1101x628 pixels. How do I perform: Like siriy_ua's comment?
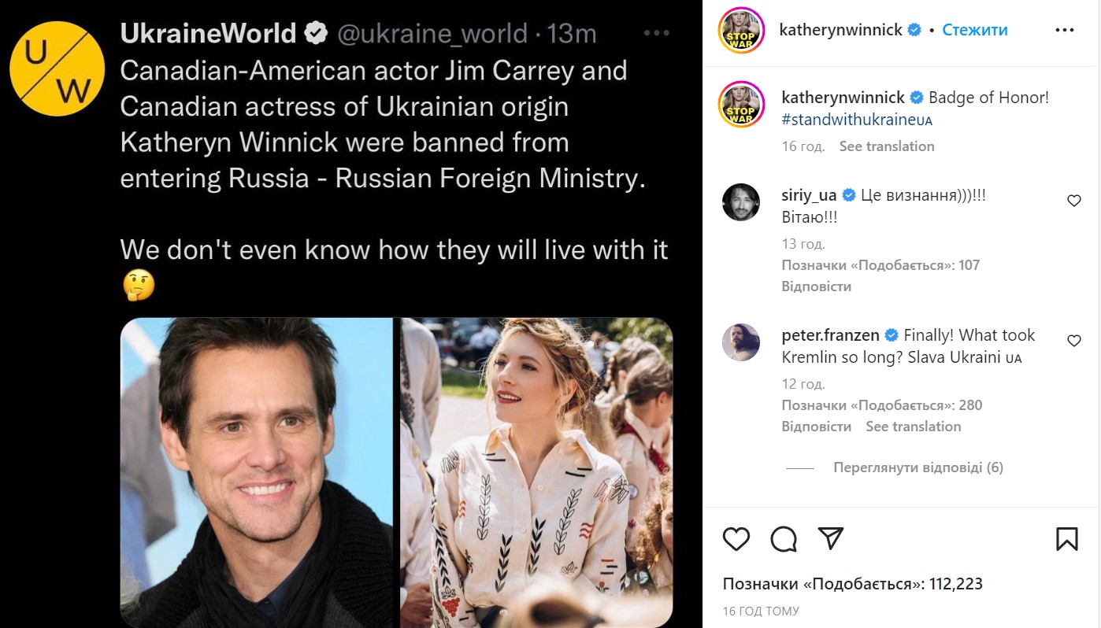[x=1073, y=201]
